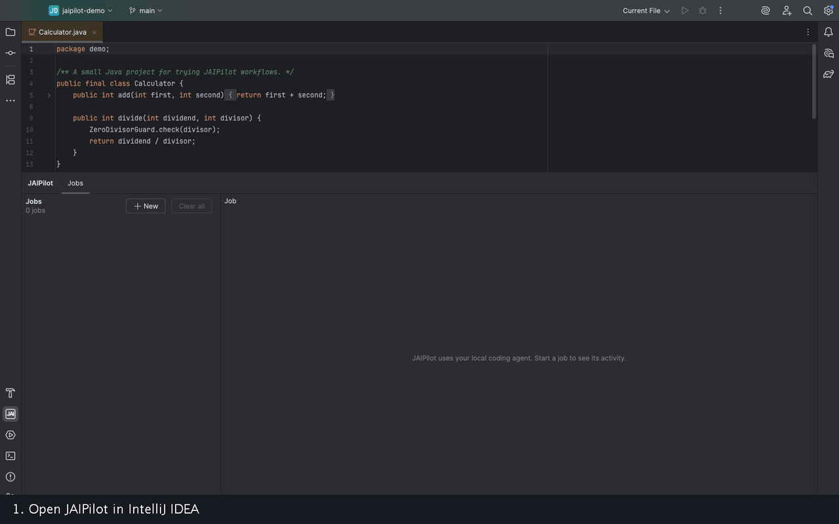Open the bottom right-sidebar tool window icon
The image size is (839, 524).
click(829, 74)
